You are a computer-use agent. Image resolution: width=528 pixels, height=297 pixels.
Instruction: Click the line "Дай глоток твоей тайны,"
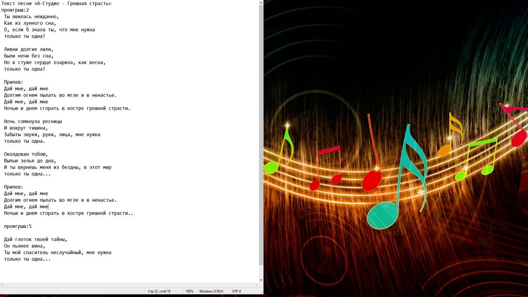pos(36,240)
